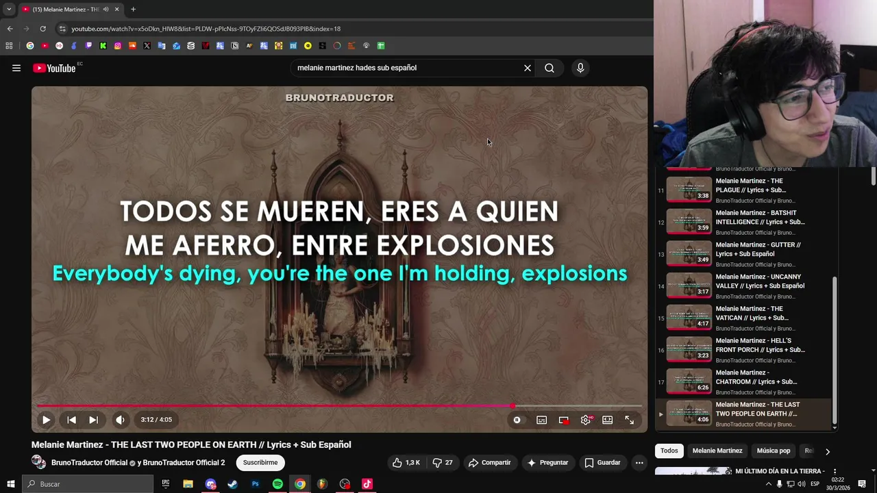Like the video with 1,3 K likes

(406, 463)
